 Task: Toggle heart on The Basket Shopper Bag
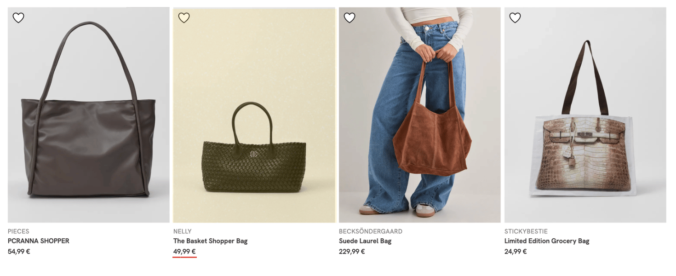(x=184, y=18)
